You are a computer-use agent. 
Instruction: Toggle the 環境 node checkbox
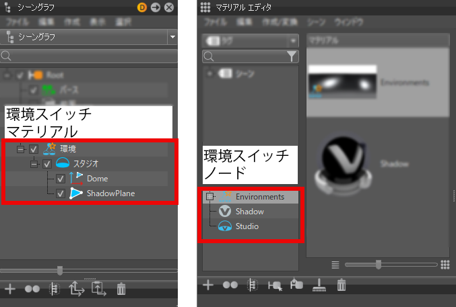pos(34,149)
